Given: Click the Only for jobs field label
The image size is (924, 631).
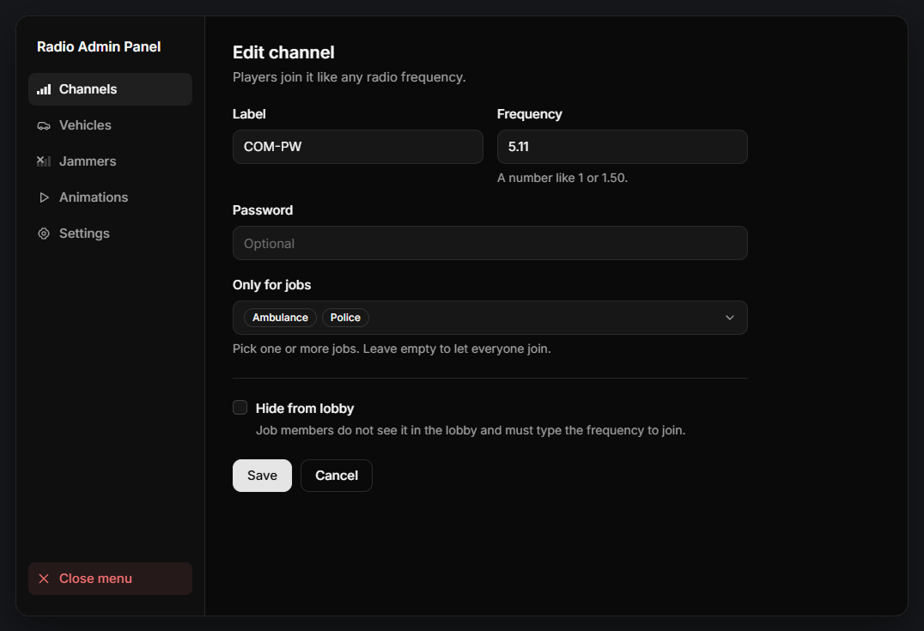Looking at the screenshot, I should pos(271,285).
